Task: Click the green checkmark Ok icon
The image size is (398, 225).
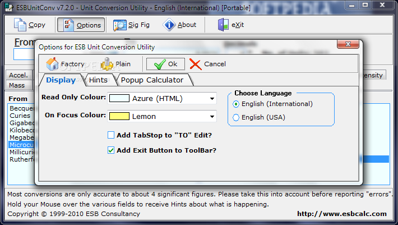Action: pyautogui.click(x=160, y=64)
